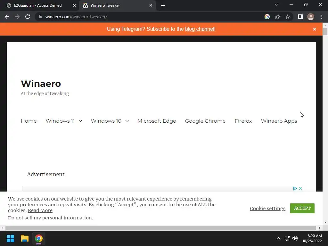
Task: Open the Microsoft Edge menu item
Action: tap(157, 121)
